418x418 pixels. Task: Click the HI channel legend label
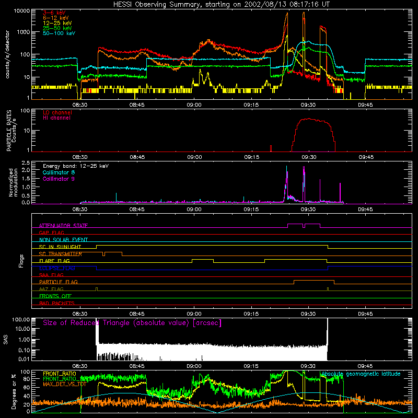[x=56, y=118]
